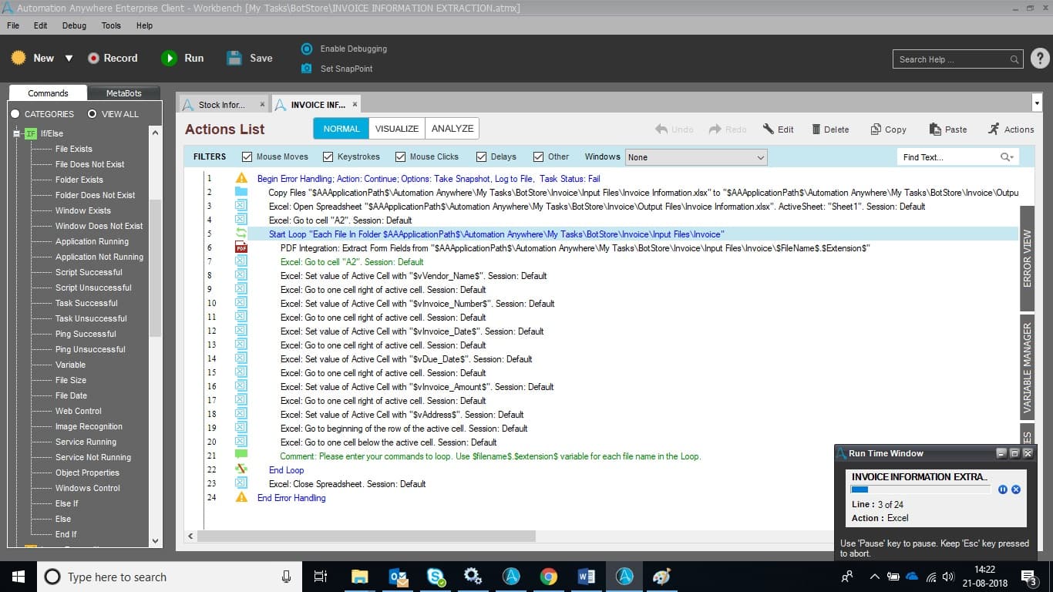Image resolution: width=1053 pixels, height=592 pixels.
Task: Pause the task in Run Time Window
Action: [1003, 489]
